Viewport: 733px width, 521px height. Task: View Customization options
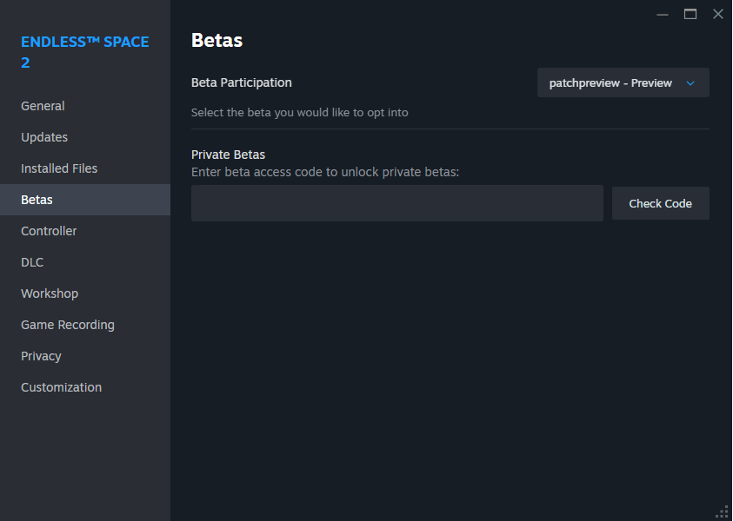(61, 386)
